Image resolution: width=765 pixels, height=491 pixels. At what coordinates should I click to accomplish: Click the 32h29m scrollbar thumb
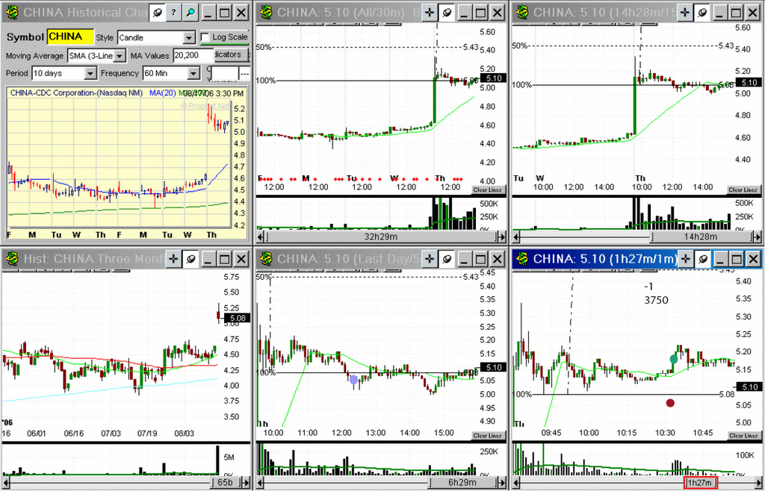click(380, 237)
